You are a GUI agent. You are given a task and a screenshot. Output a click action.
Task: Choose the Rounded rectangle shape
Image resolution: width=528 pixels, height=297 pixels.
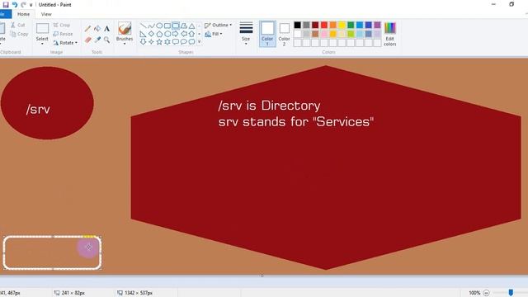click(x=176, y=26)
